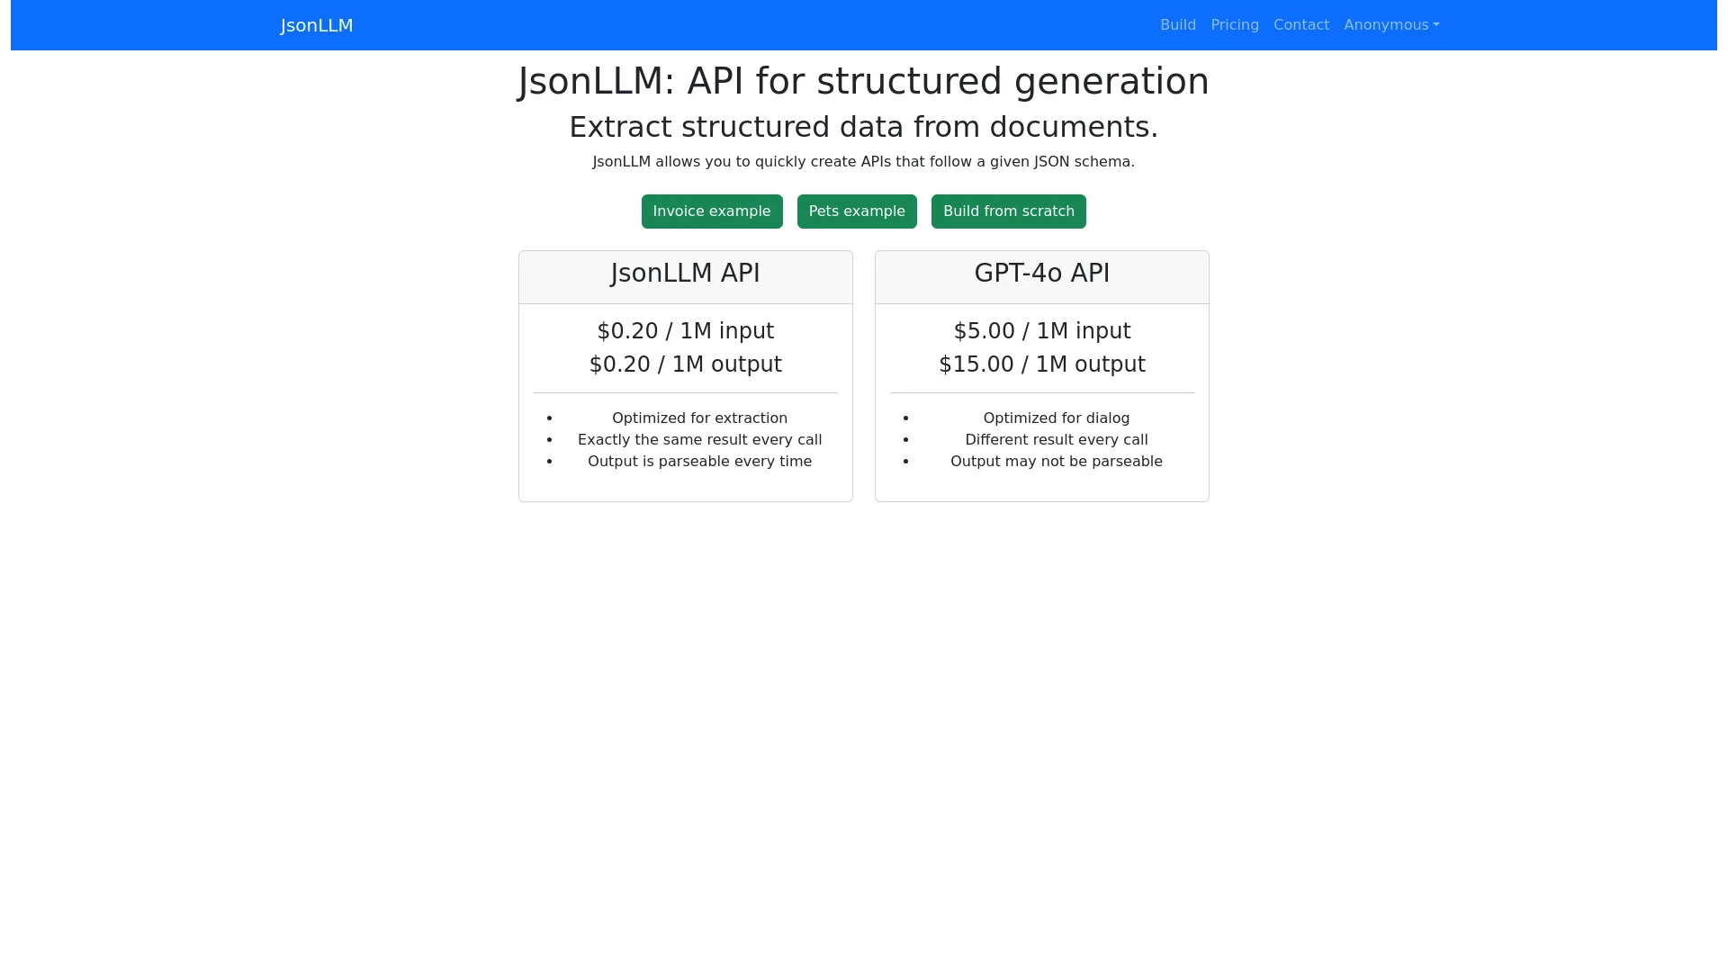
Task: Open the Pricing page from the navbar
Action: (1234, 24)
